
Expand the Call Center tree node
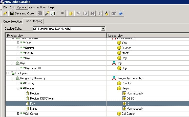[x=18, y=114]
